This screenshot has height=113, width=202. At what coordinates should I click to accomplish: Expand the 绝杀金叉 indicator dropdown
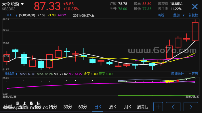[16, 74]
